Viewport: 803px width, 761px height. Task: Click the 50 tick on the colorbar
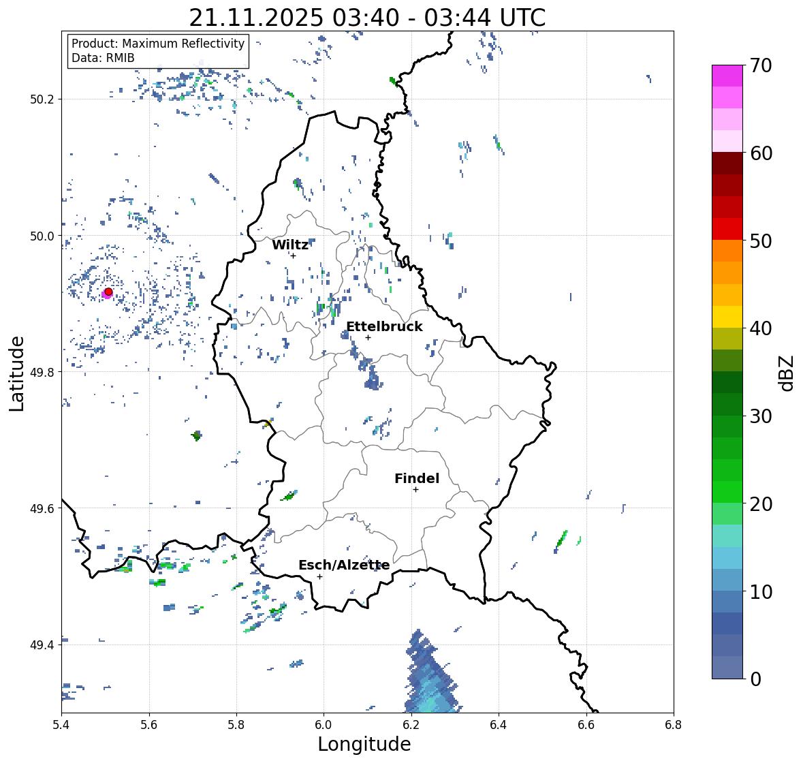pyautogui.click(x=761, y=240)
